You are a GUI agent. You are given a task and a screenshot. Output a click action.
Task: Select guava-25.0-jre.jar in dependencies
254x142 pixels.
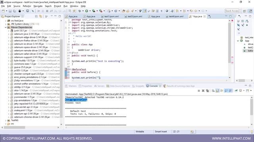pyautogui.click(x=23, y=67)
